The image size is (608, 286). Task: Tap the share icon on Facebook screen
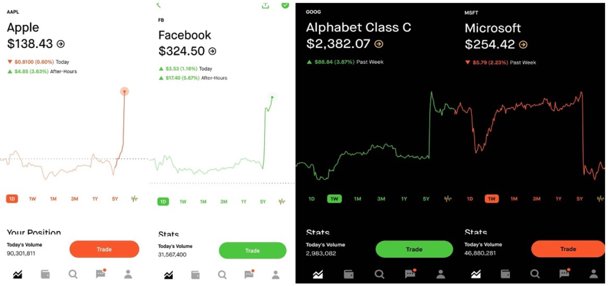click(265, 5)
